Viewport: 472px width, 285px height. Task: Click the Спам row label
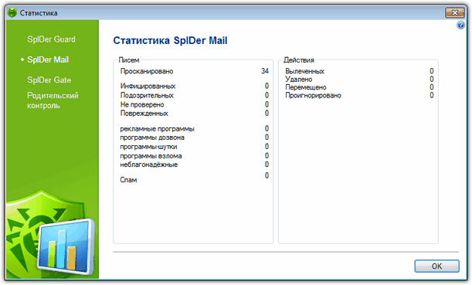click(x=128, y=180)
